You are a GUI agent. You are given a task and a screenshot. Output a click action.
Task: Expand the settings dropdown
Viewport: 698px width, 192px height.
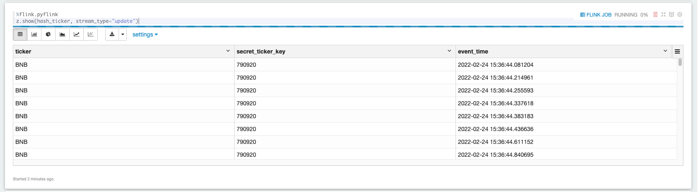point(145,35)
